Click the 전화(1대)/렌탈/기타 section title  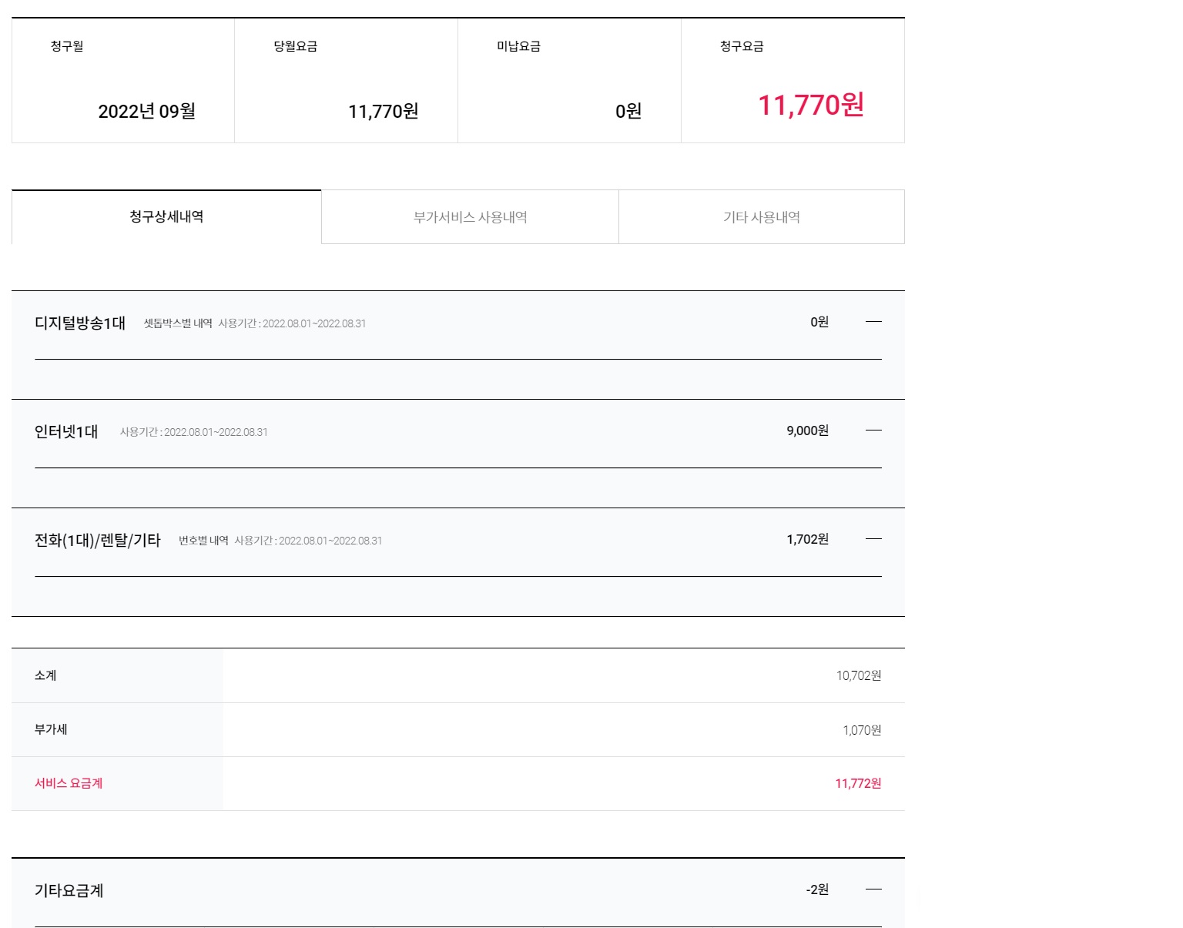tap(98, 541)
